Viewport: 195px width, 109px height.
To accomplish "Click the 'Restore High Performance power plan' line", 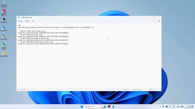I will [x=35, y=38].
